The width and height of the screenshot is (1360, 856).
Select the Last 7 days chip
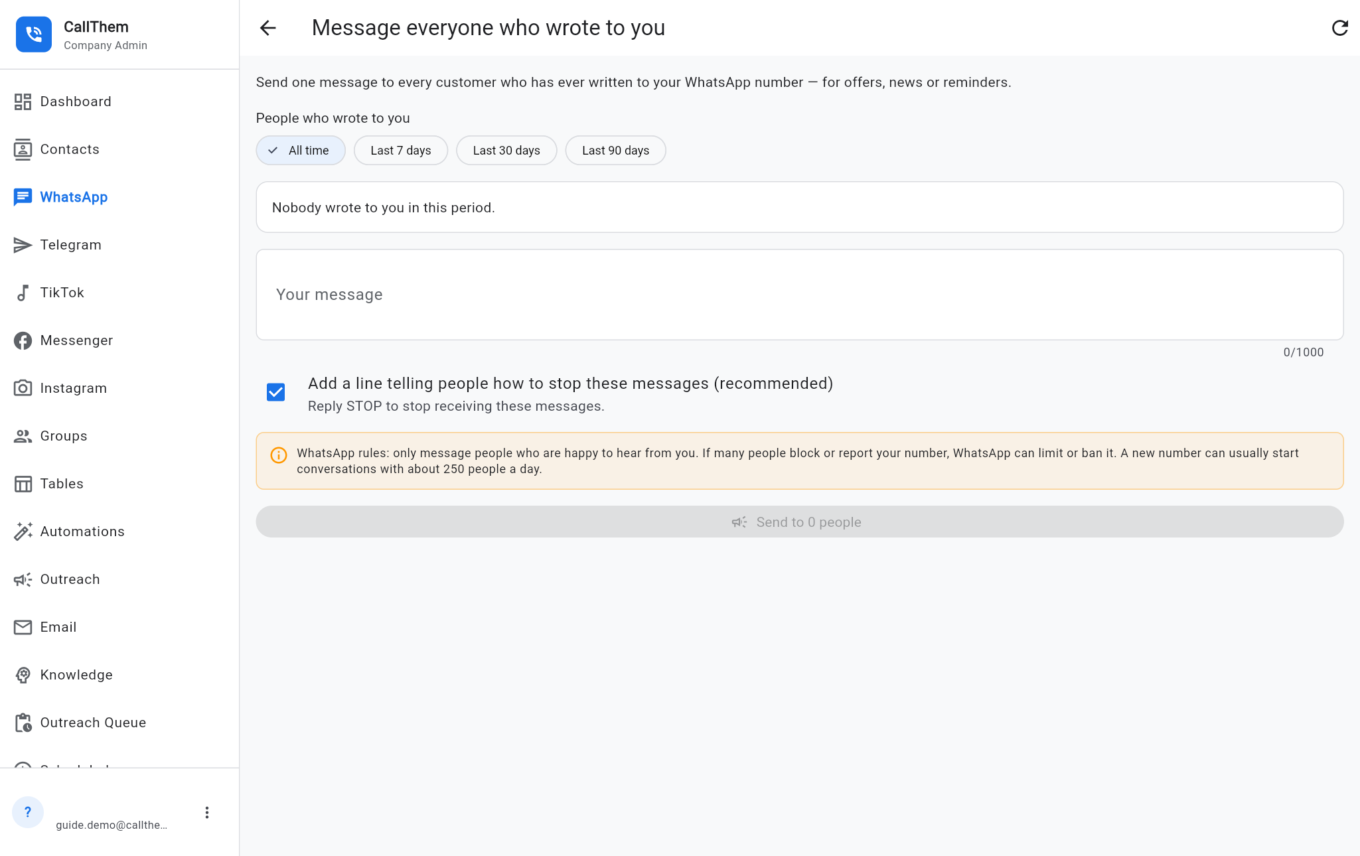(x=401, y=151)
